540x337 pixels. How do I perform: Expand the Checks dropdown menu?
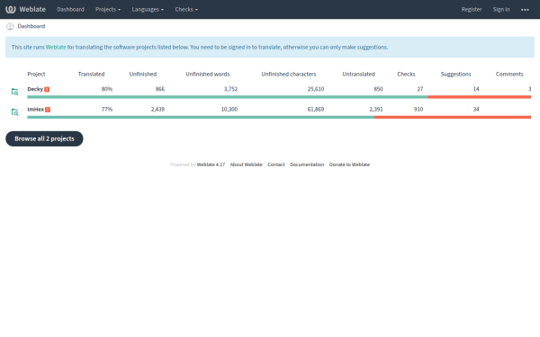pyautogui.click(x=186, y=9)
